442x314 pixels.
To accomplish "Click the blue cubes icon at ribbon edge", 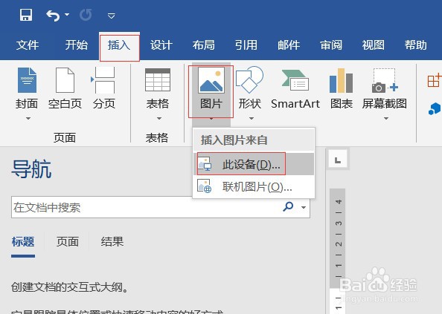I will click(x=435, y=109).
